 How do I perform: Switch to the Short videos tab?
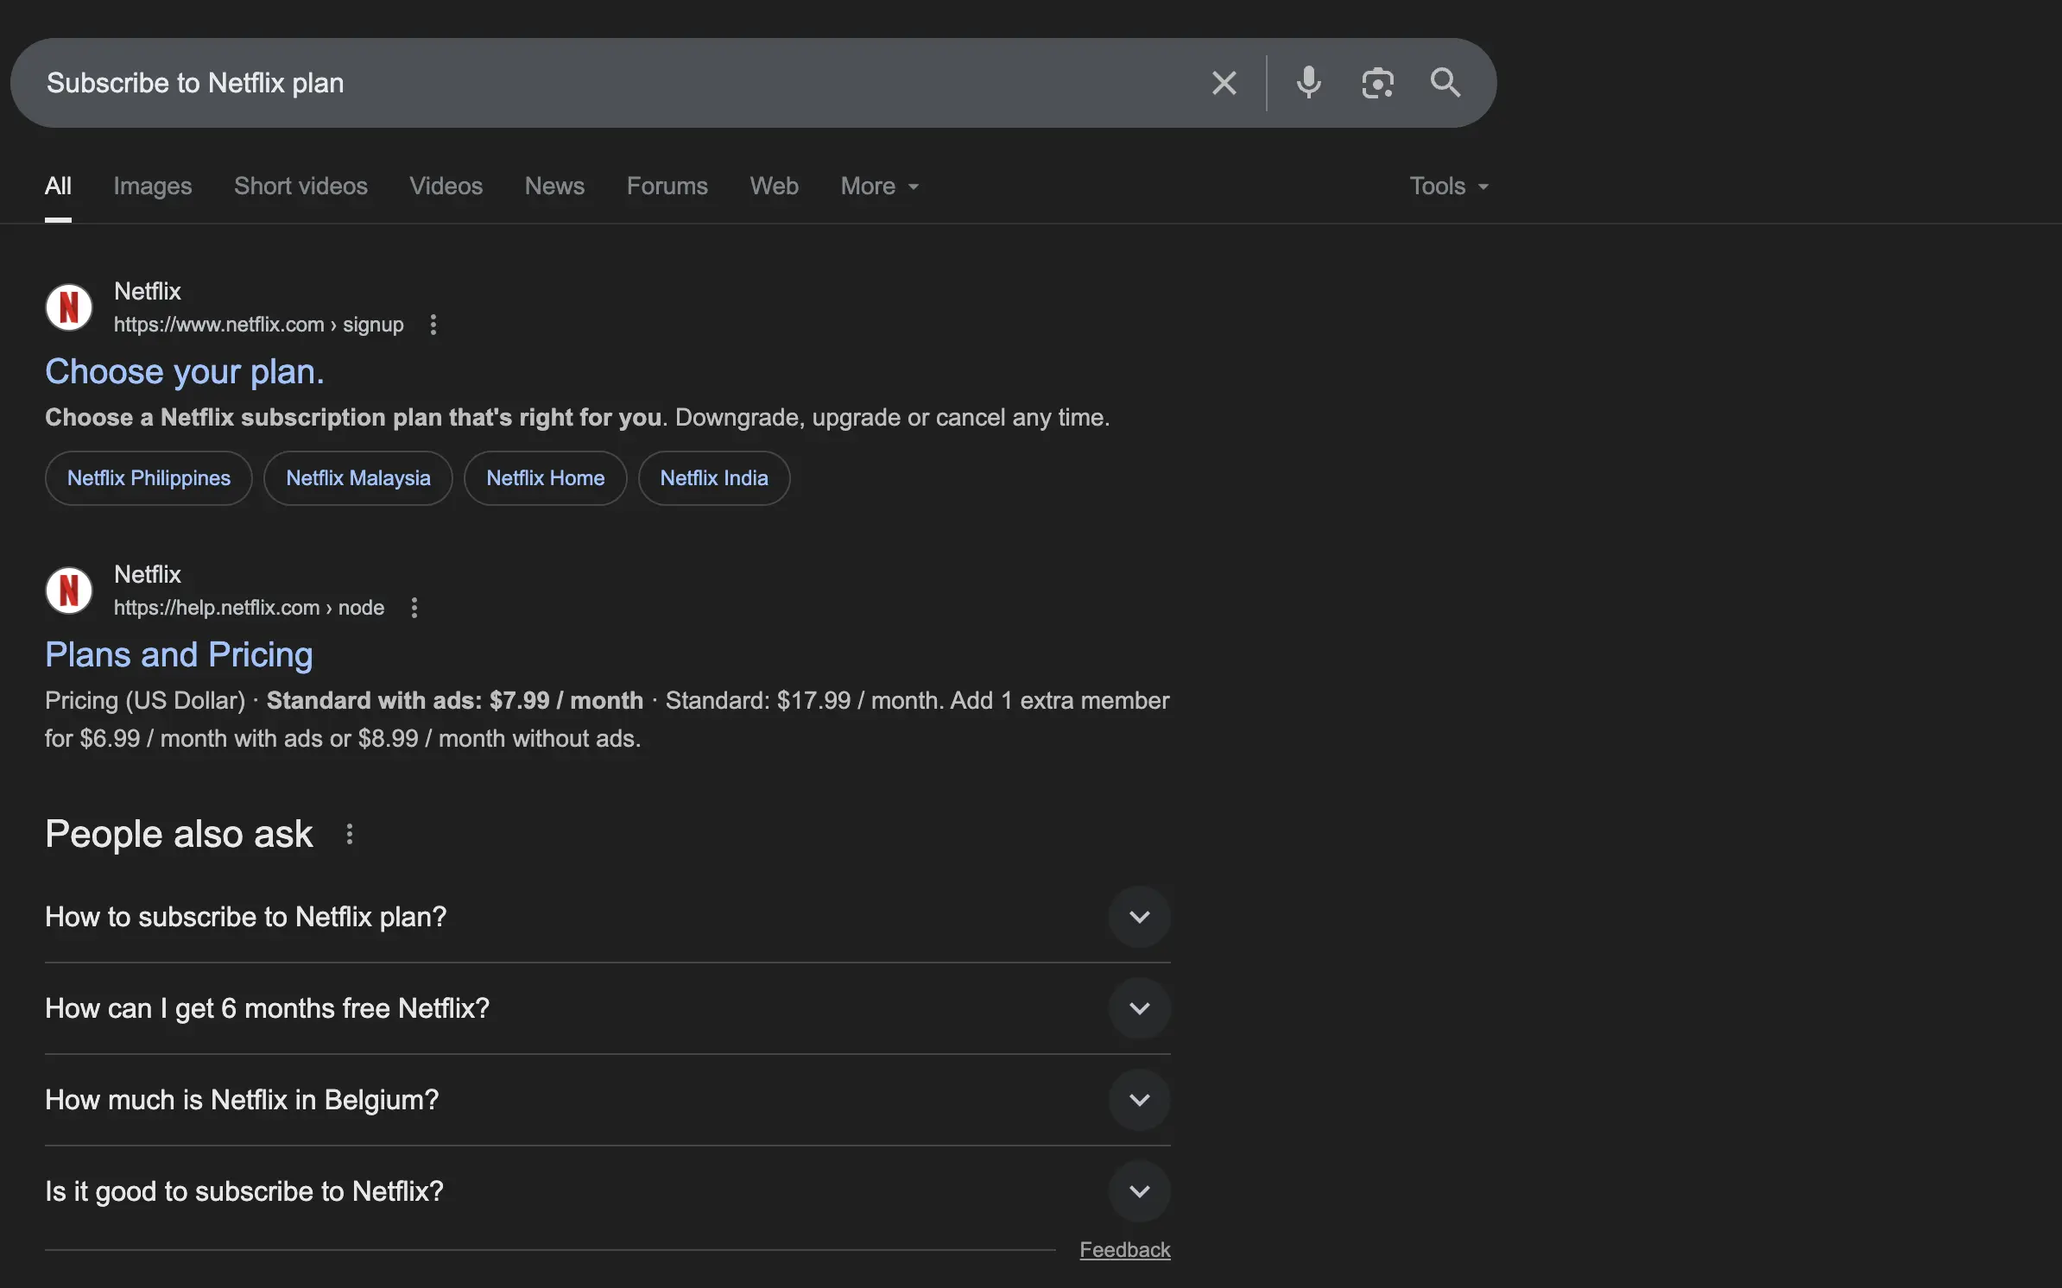300,186
